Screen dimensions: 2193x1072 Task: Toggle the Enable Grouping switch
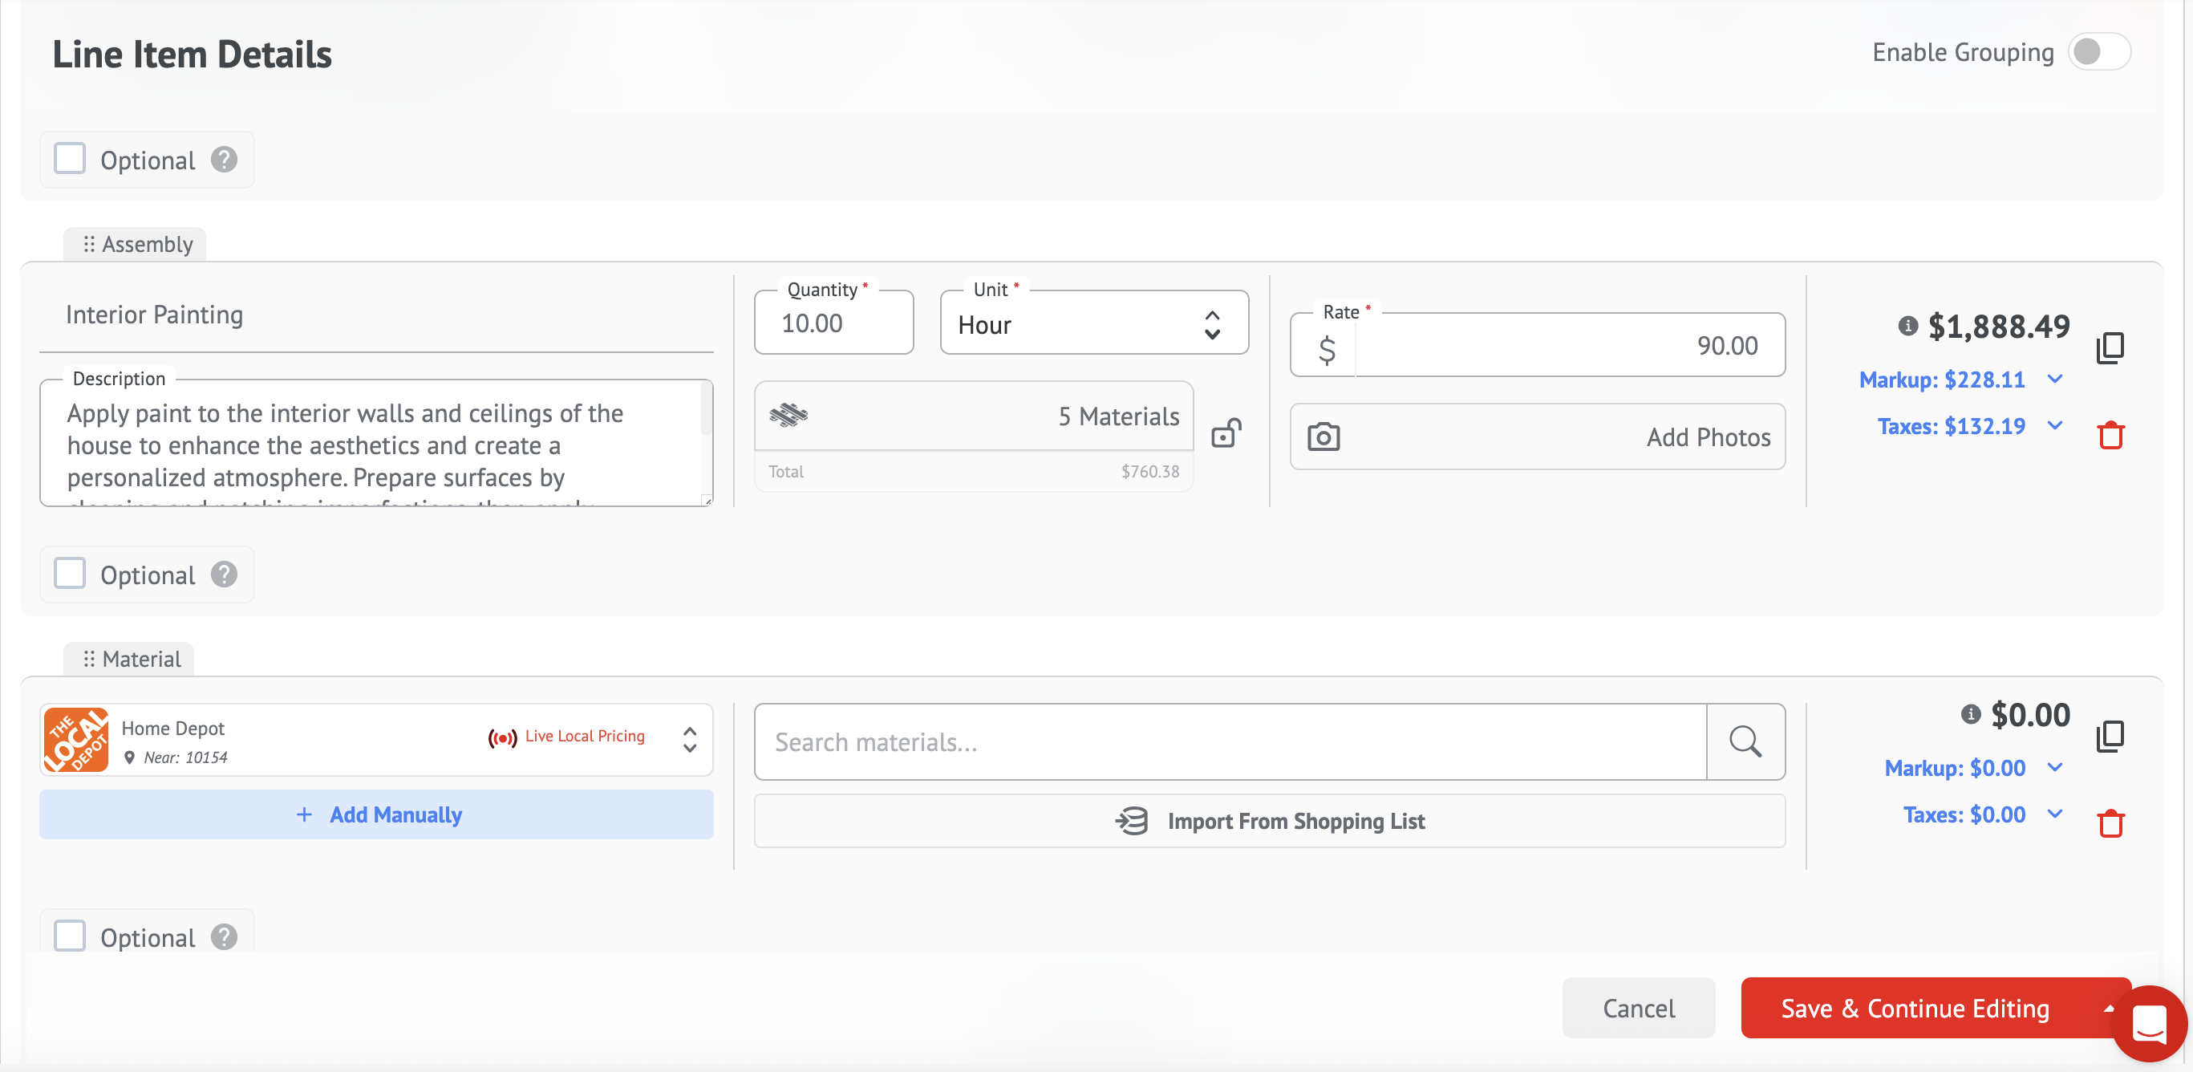coord(2098,52)
